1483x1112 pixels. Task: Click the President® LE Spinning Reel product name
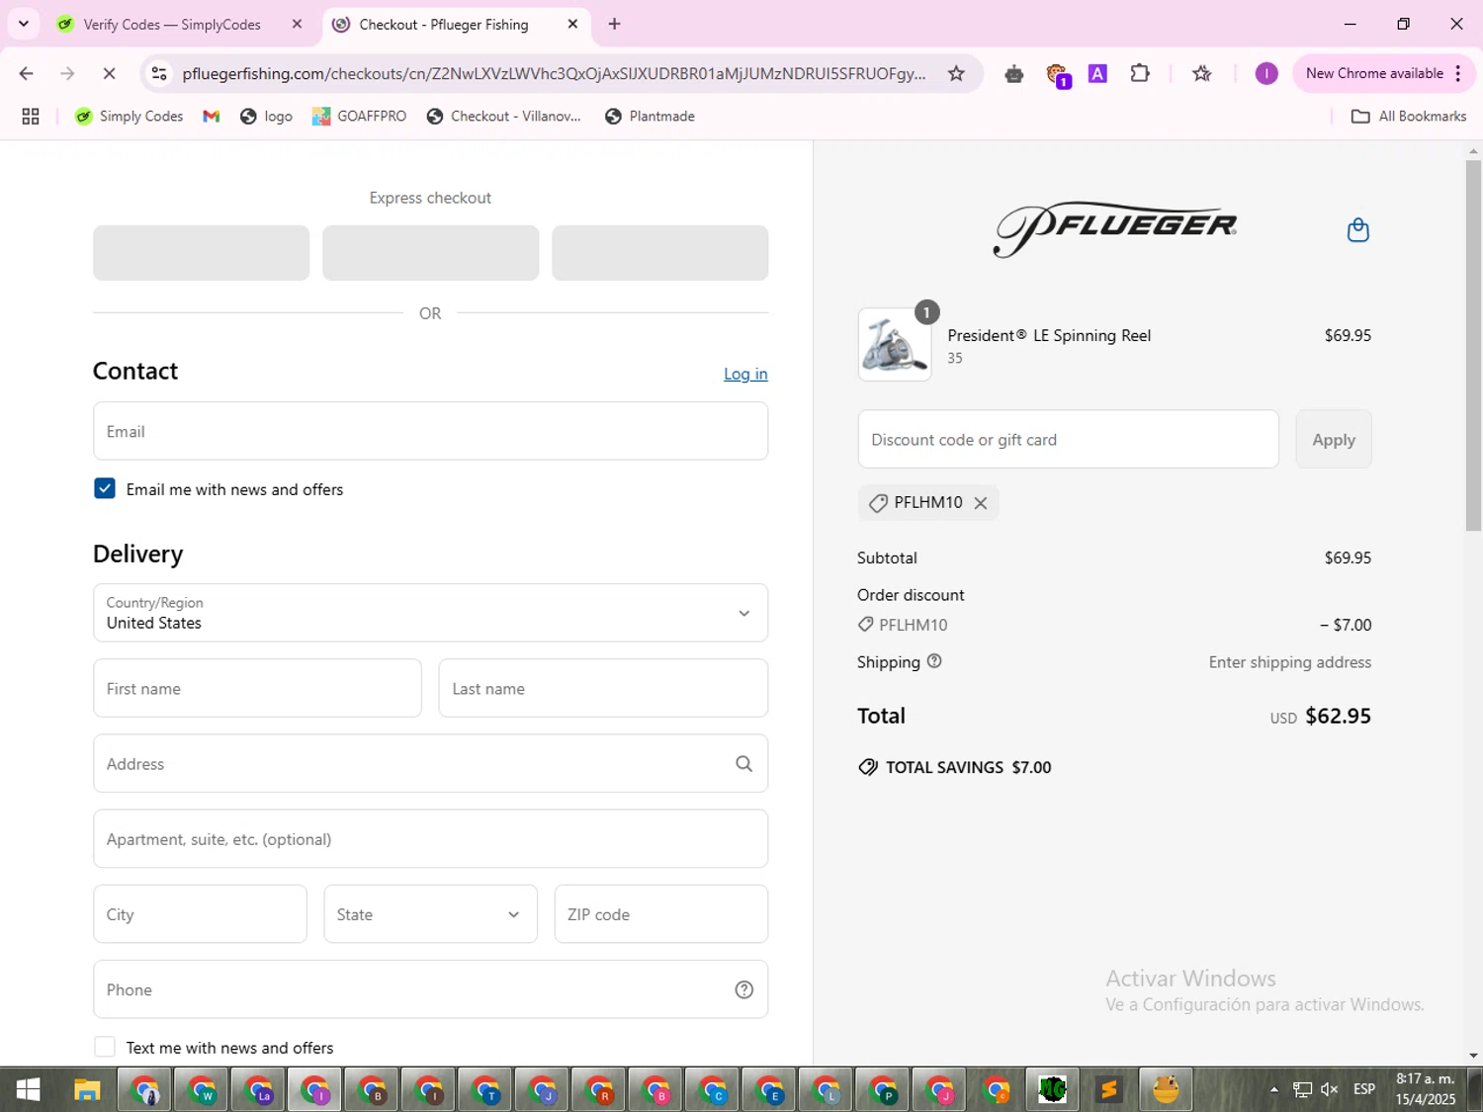click(x=1049, y=335)
